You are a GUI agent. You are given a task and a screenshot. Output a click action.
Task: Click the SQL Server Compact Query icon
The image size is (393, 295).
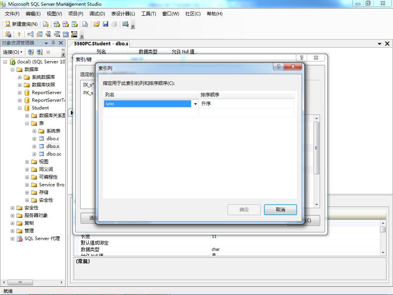click(86, 24)
